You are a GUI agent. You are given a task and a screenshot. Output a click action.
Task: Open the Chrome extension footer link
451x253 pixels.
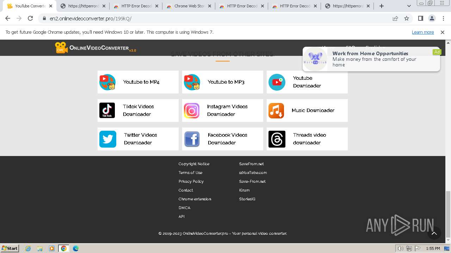point(195,199)
